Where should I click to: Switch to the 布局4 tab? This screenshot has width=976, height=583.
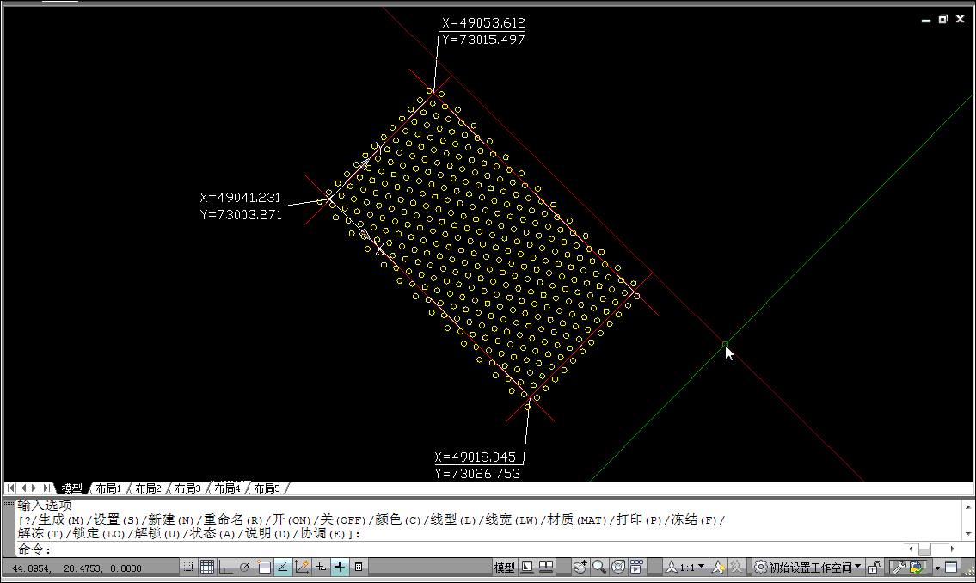(x=227, y=488)
